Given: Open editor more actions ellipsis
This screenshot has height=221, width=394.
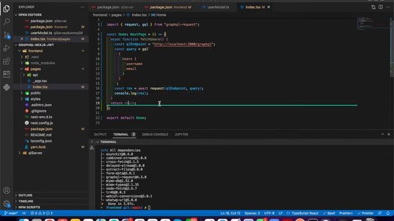Looking at the screenshot, I should (x=388, y=7).
